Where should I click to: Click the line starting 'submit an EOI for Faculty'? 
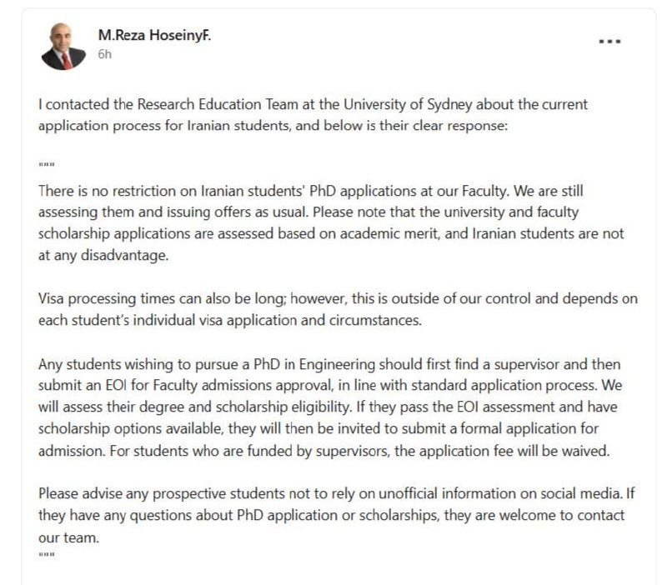coord(330,386)
